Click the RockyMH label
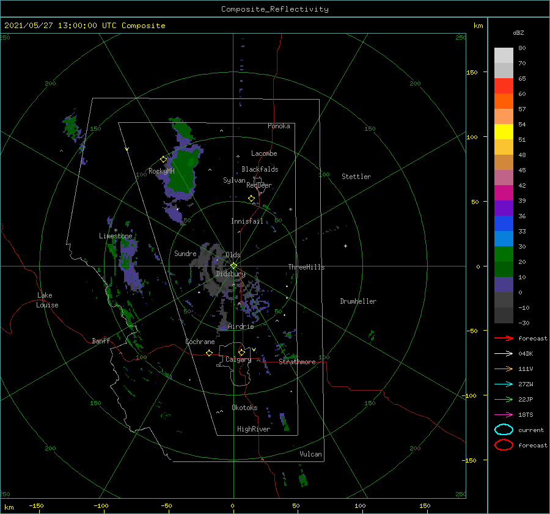550x514 pixels. [x=161, y=171]
